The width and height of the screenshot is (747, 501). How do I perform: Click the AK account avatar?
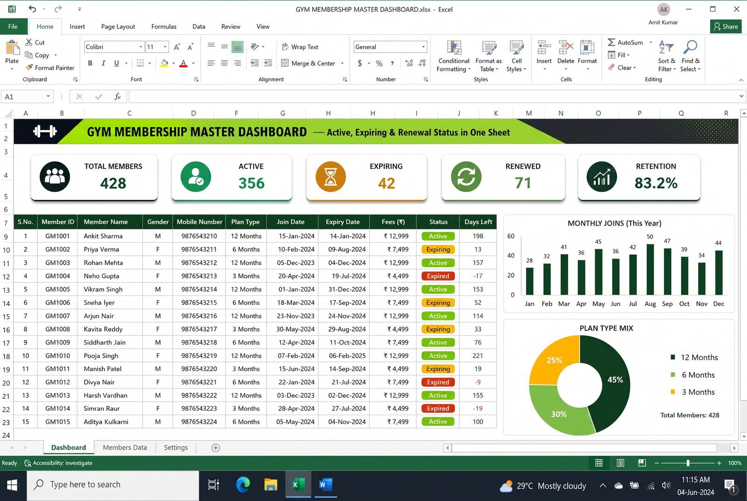coord(663,9)
